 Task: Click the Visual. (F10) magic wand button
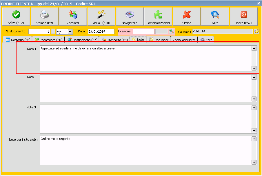(101, 16)
